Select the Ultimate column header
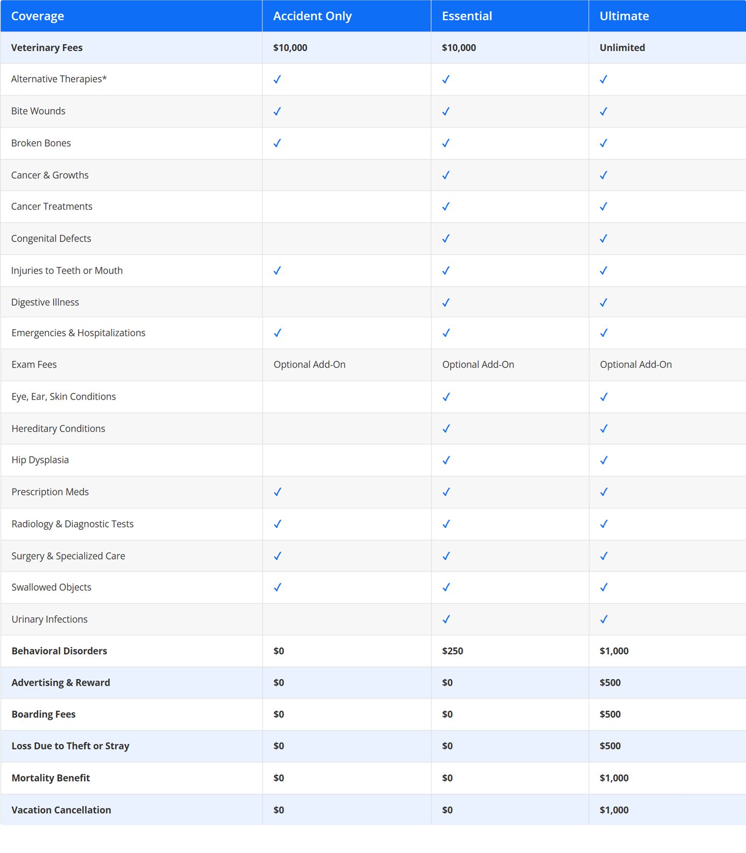This screenshot has width=746, height=853. point(624,16)
